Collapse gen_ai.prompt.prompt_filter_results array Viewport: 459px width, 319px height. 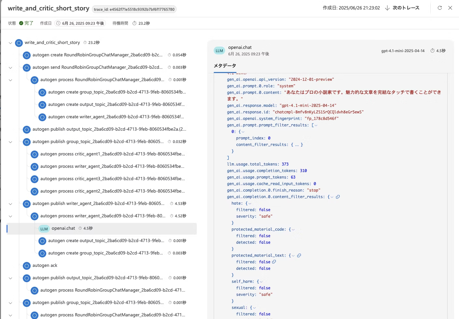point(316,125)
